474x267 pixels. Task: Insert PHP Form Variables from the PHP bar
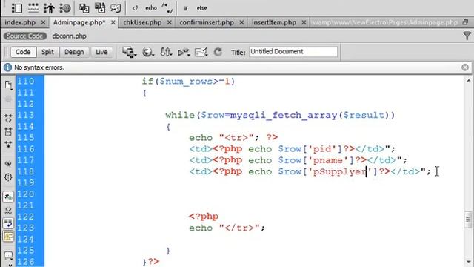tap(16, 8)
